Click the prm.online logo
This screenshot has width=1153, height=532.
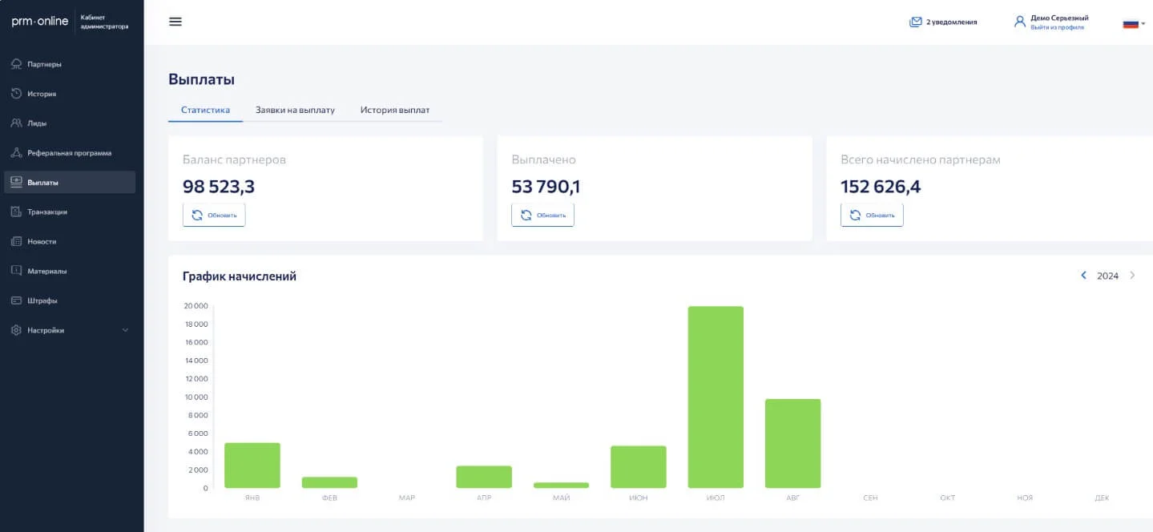point(40,22)
